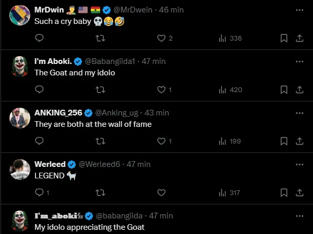Repost Werleed's LEGEND tweet
The height and width of the screenshot is (234, 313).
[x=100, y=192]
